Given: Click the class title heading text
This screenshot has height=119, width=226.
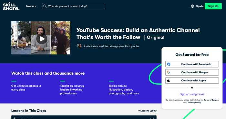Looking at the screenshot, I should pos(138,34).
